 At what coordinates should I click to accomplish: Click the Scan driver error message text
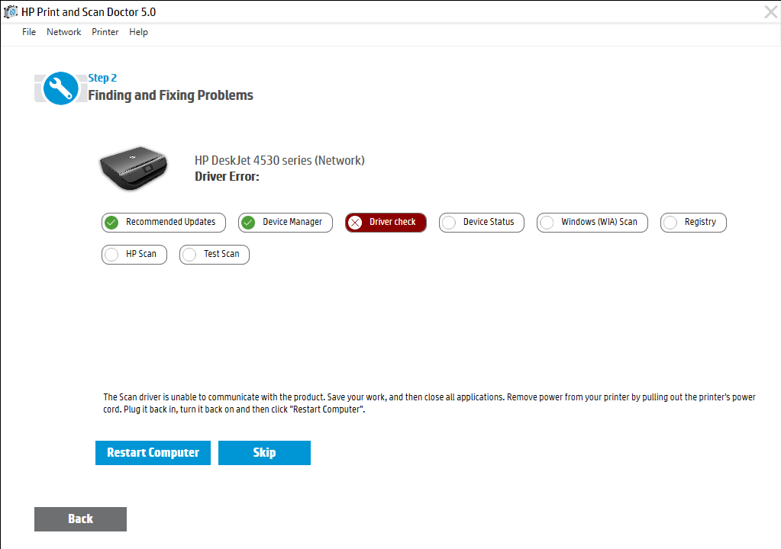(x=429, y=403)
